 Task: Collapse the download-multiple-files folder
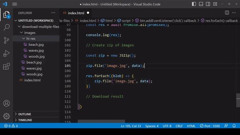(36, 27)
